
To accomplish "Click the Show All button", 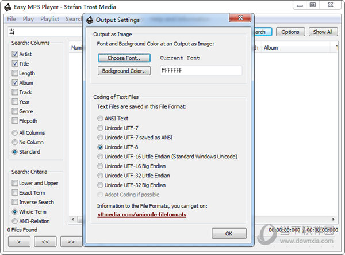I will pyautogui.click(x=323, y=32).
